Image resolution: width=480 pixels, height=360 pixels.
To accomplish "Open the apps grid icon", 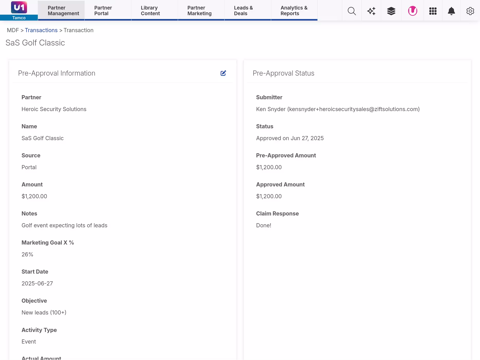I will tap(433, 11).
